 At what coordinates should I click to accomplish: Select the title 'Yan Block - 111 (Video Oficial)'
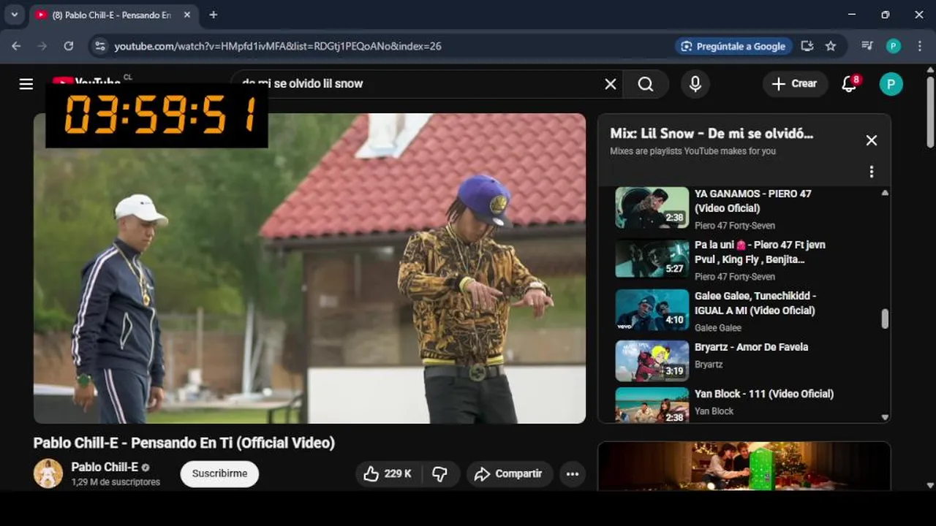[764, 394]
